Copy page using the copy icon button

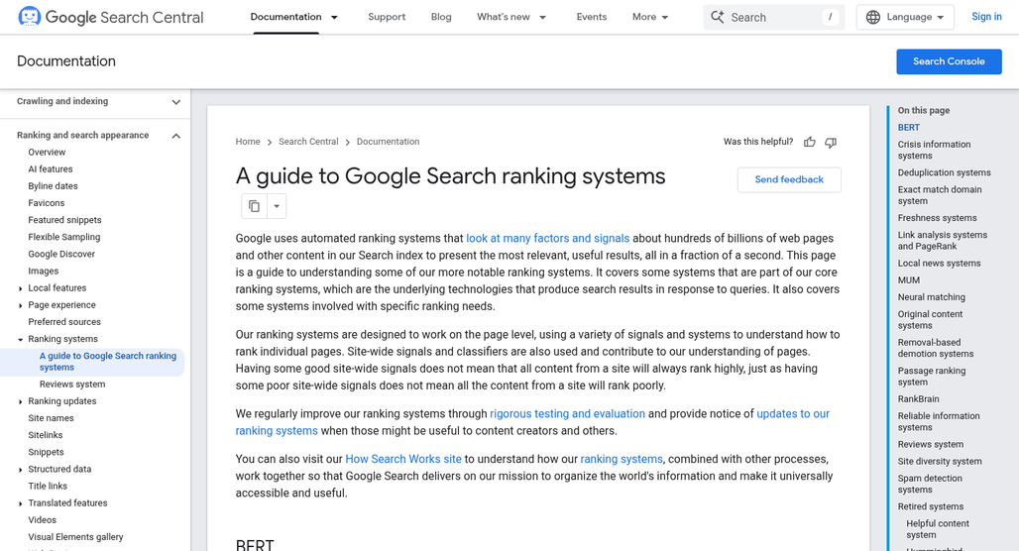pos(254,206)
